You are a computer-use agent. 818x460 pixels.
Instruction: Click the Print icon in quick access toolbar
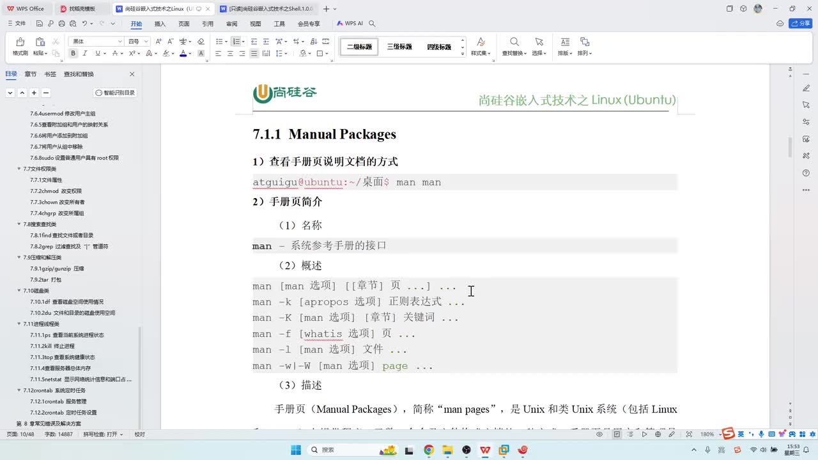click(61, 24)
